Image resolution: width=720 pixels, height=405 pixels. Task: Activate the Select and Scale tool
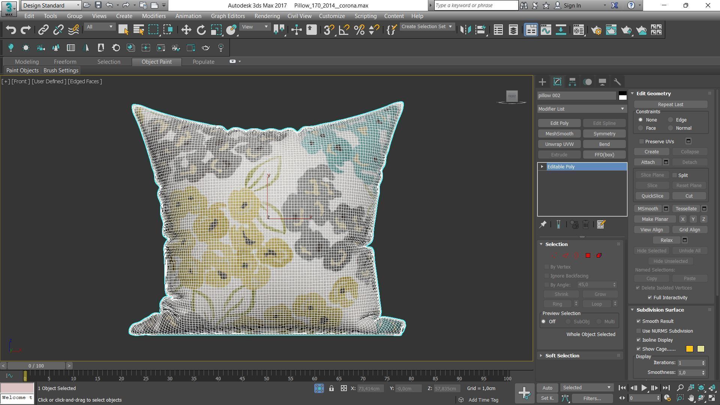216,30
